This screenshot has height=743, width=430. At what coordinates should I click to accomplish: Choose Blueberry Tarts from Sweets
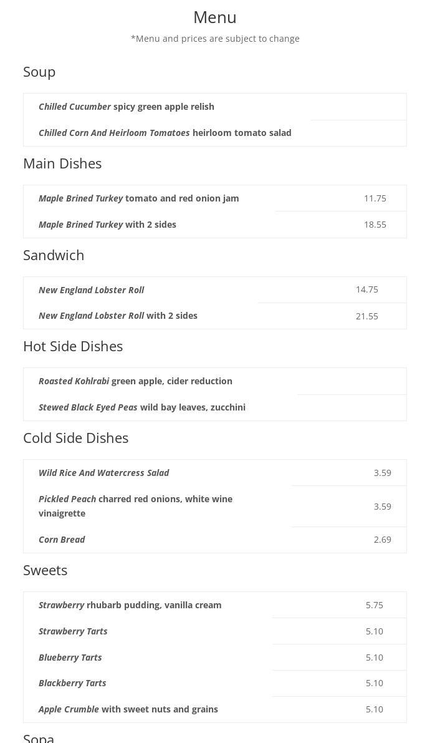[x=70, y=658]
